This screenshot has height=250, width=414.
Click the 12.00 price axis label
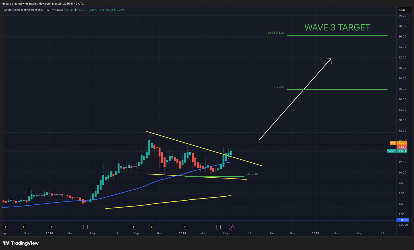(x=402, y=162)
